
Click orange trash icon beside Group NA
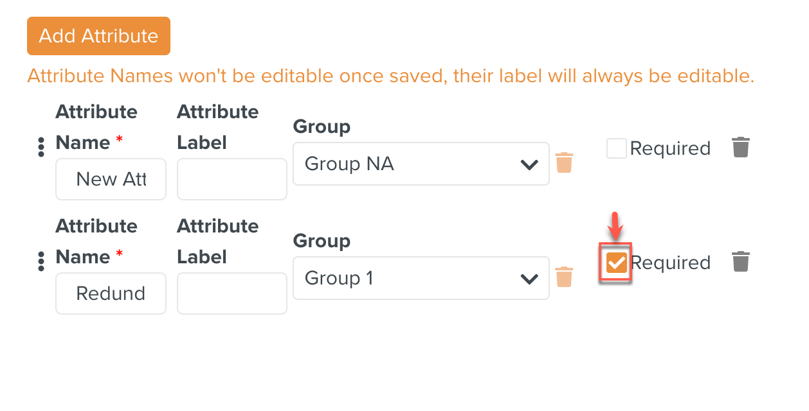pos(564,162)
